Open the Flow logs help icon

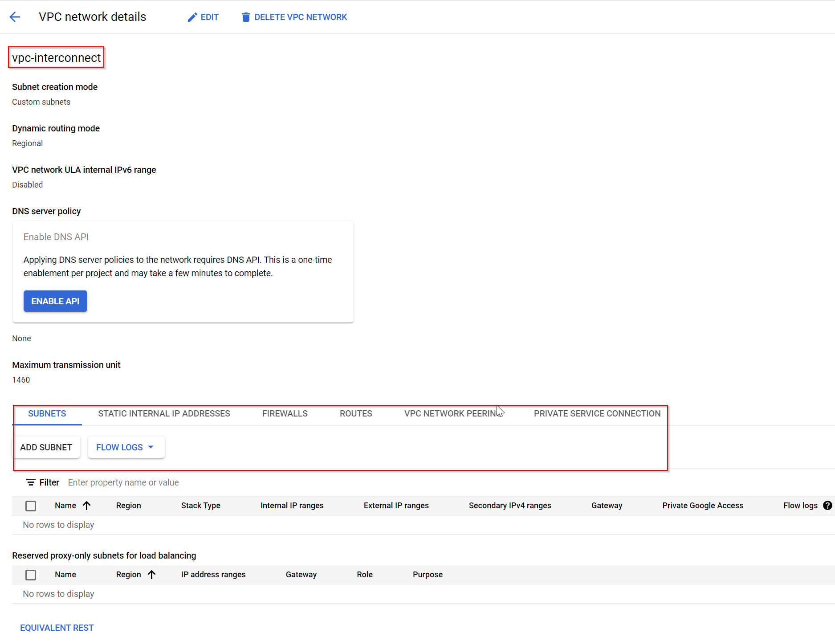pos(827,505)
